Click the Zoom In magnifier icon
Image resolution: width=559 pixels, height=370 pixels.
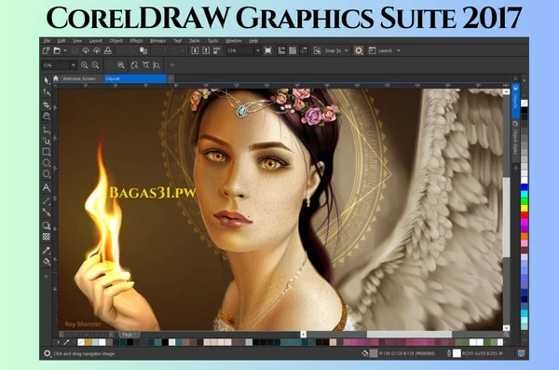pyautogui.click(x=84, y=65)
